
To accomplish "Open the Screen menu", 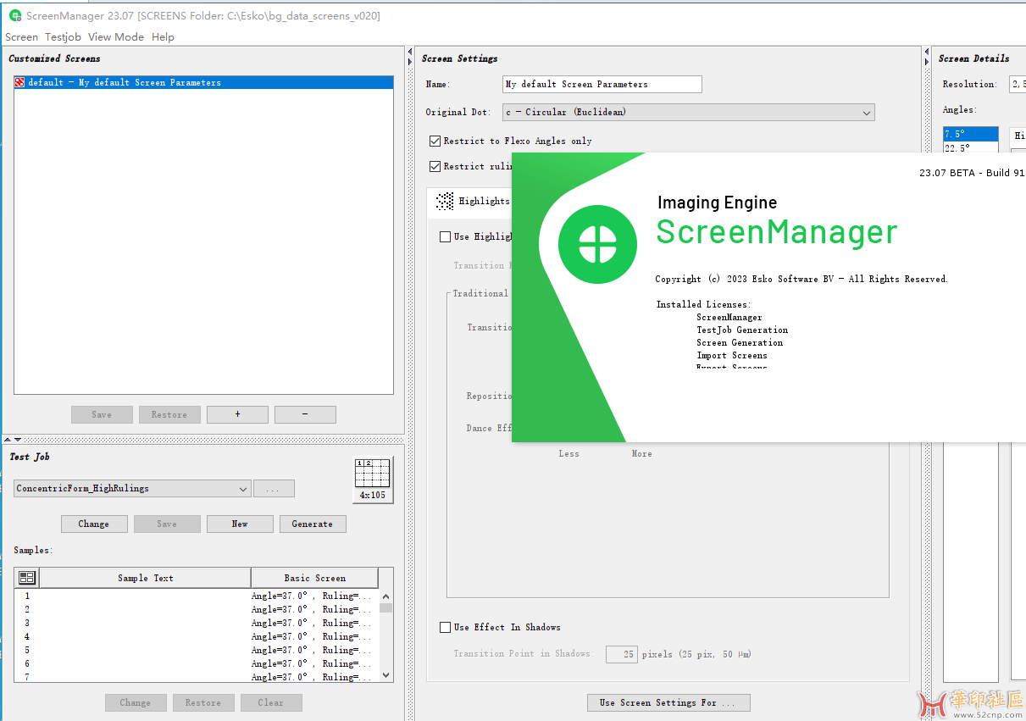I will [21, 37].
